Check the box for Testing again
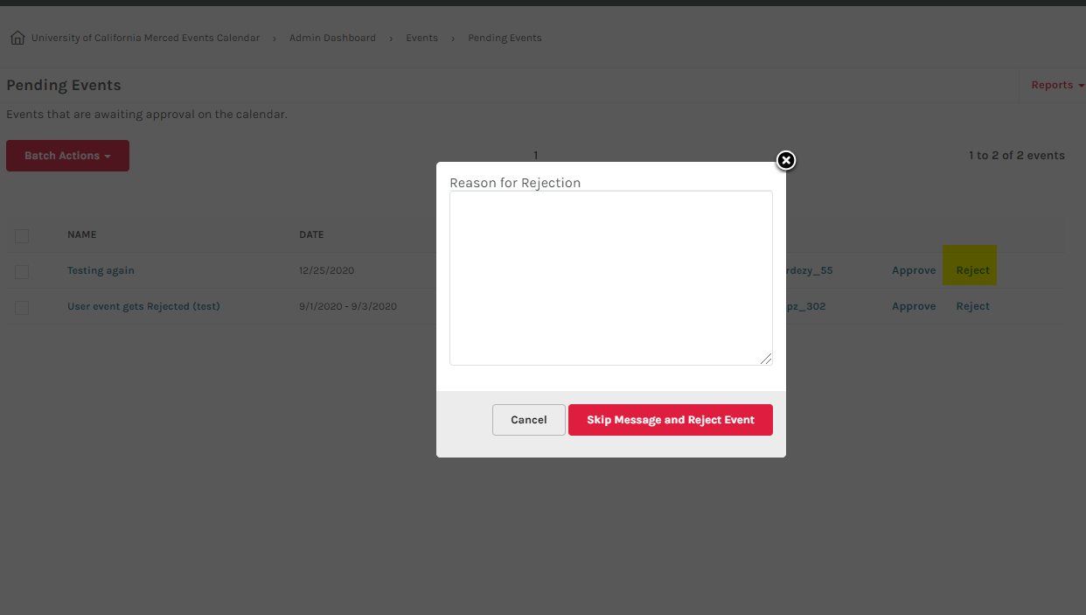Image resolution: width=1086 pixels, height=615 pixels. coord(22,272)
